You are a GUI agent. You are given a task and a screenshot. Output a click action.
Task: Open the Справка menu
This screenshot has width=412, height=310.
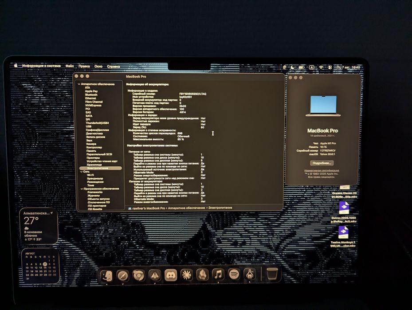click(114, 67)
